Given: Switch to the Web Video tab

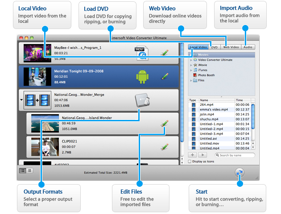Looking at the screenshot, I should (231, 47).
